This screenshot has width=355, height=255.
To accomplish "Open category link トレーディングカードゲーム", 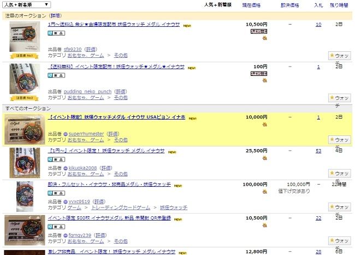I will pyautogui.click(x=121, y=207).
